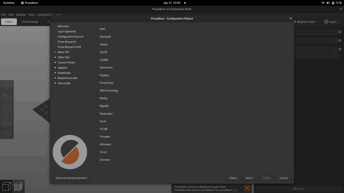Open settings gear beside second preset dropdown
This screenshot has width=344, height=193.
pyautogui.click(x=340, y=41)
